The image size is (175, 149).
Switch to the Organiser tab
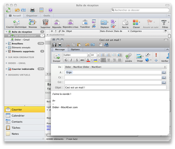(32, 16)
